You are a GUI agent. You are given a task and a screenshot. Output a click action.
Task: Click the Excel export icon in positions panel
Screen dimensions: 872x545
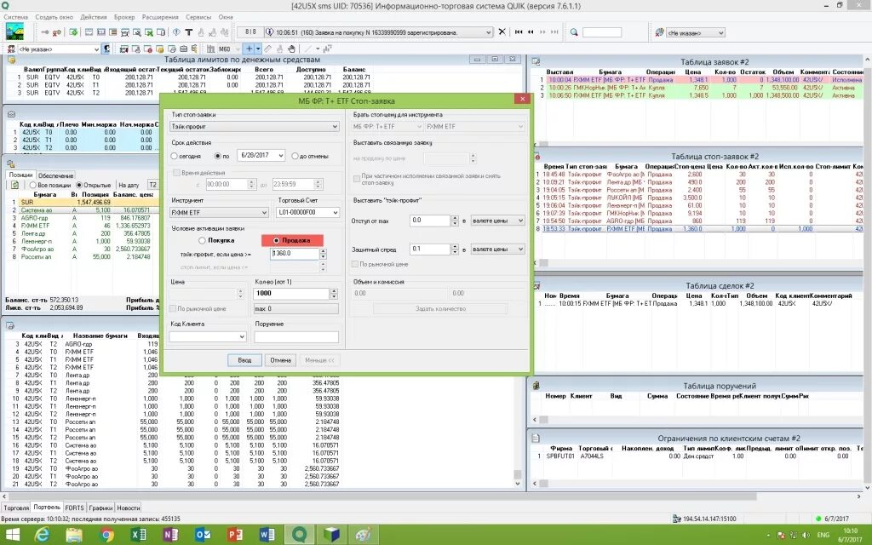(14, 185)
